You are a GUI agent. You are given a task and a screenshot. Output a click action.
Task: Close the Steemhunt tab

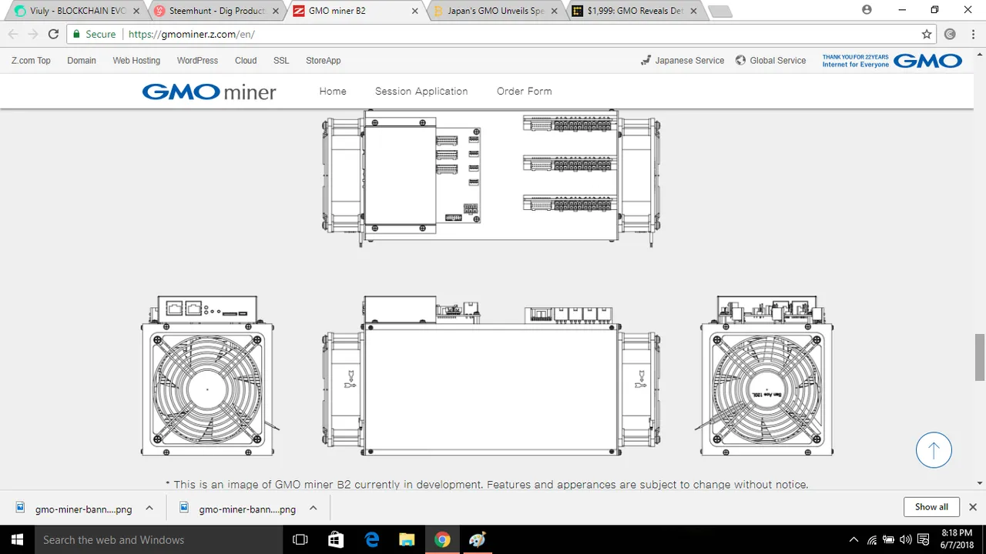276,11
